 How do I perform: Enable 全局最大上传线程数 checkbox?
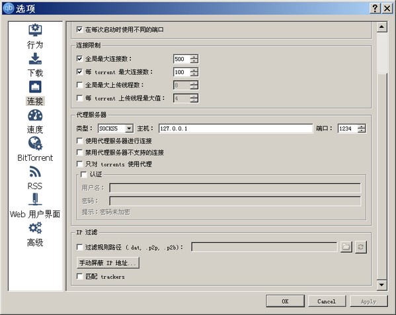point(79,85)
